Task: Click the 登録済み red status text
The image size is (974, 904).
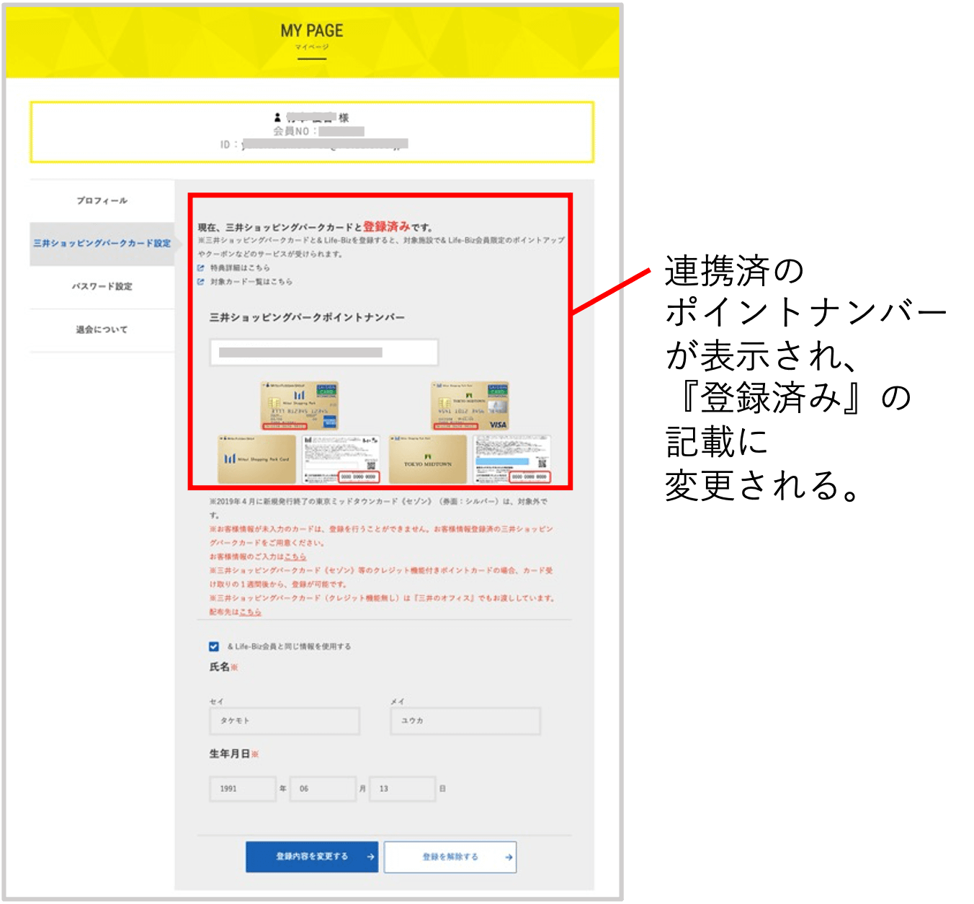Action: 387,226
